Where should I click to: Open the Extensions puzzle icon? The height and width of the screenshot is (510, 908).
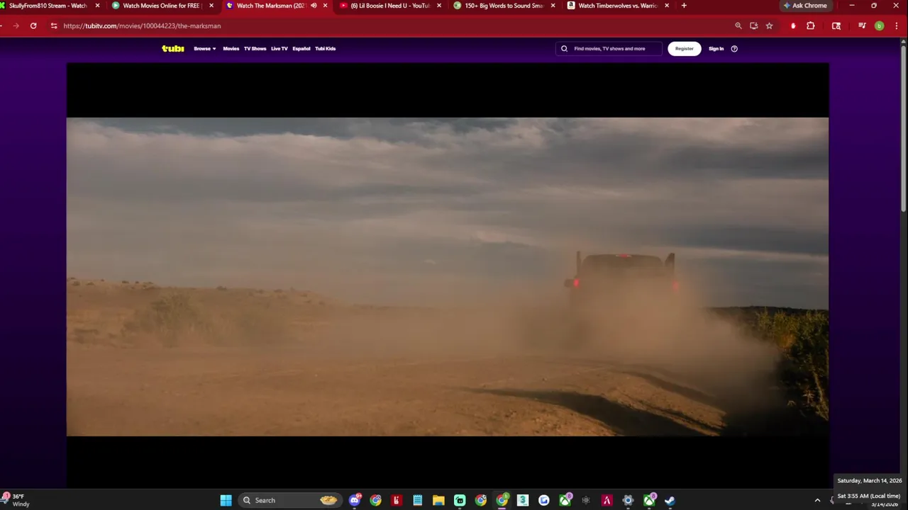[x=811, y=25]
